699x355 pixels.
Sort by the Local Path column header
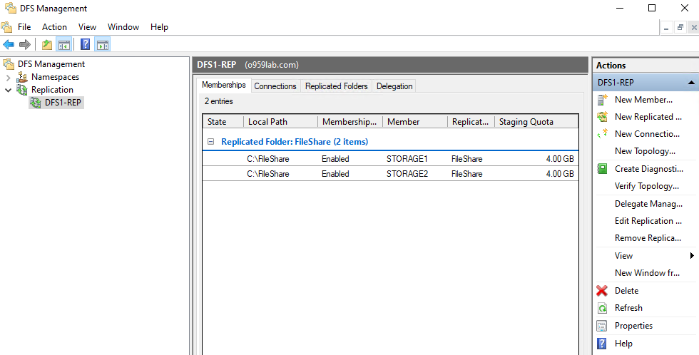pos(280,122)
